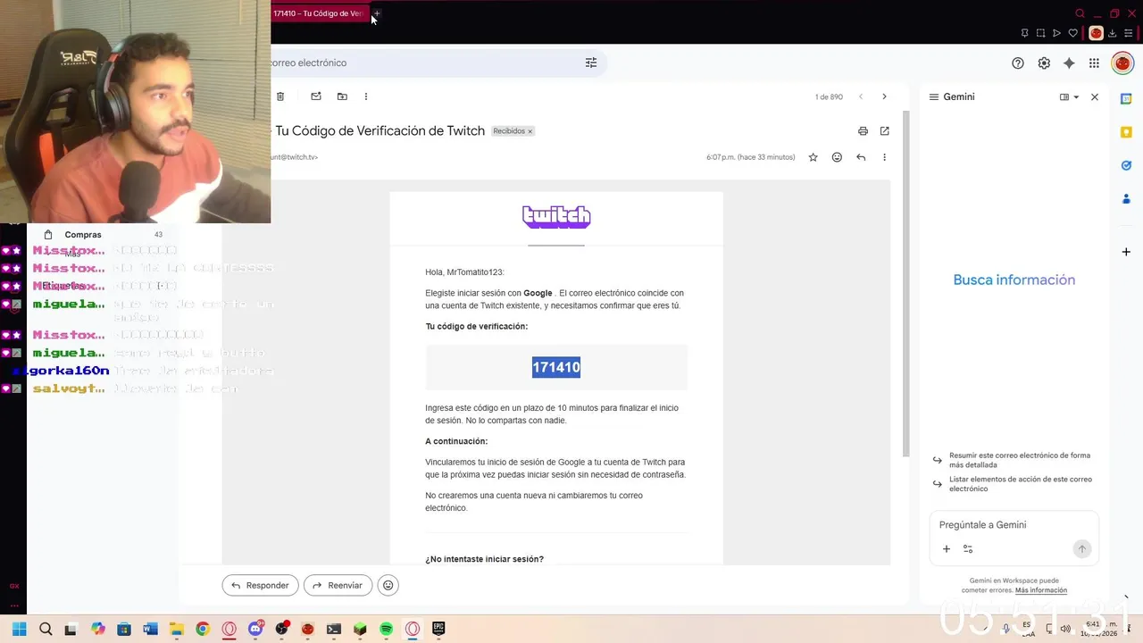Launch Microsoft Word from taskbar
Screen dimensions: 1143x643
coord(150,629)
